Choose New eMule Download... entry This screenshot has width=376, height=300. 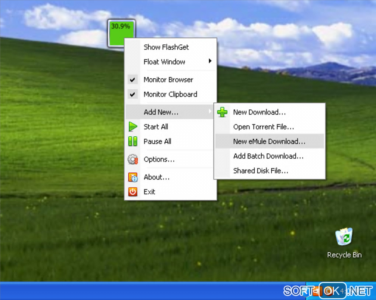click(269, 142)
